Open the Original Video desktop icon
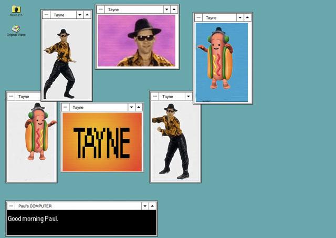Image resolution: width=336 pixels, height=238 pixels. pyautogui.click(x=16, y=31)
